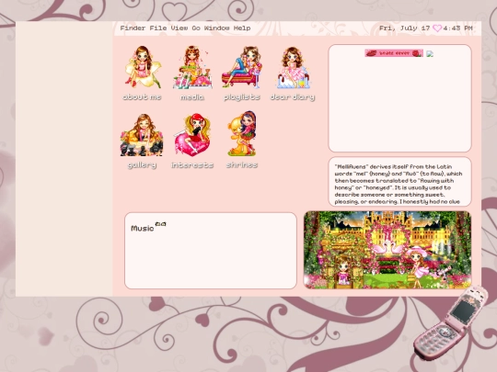Click the small emoticon next to Music
The image size is (497, 372).
160,224
